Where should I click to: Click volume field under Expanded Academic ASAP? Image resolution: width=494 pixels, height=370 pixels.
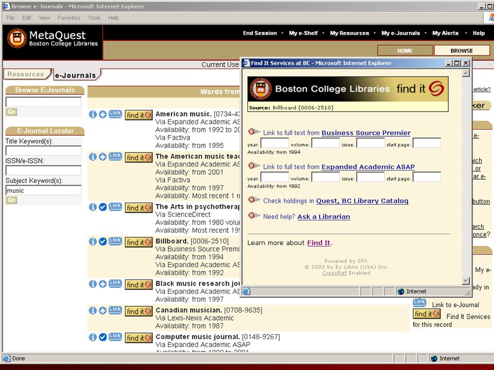pyautogui.click(x=325, y=177)
